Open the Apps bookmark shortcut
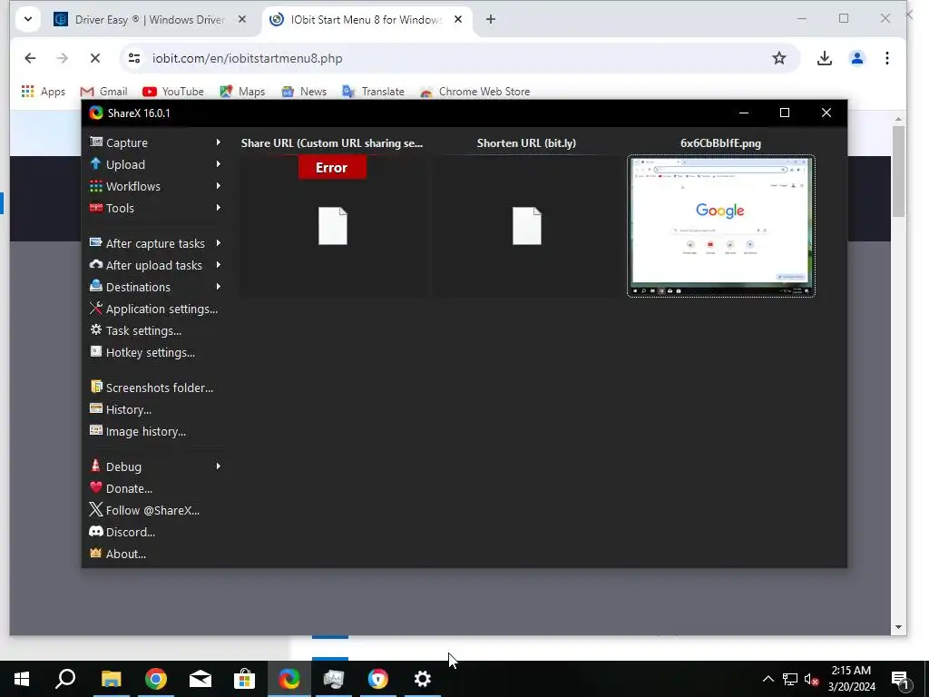This screenshot has width=929, height=697. 44,92
